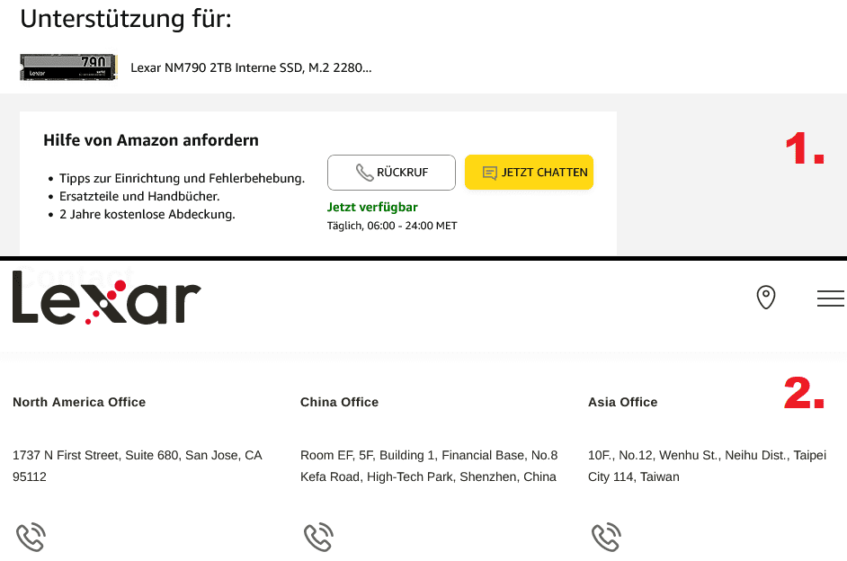847x561 pixels.
Task: Click the San Jose, CA address text
Action: tap(138, 466)
